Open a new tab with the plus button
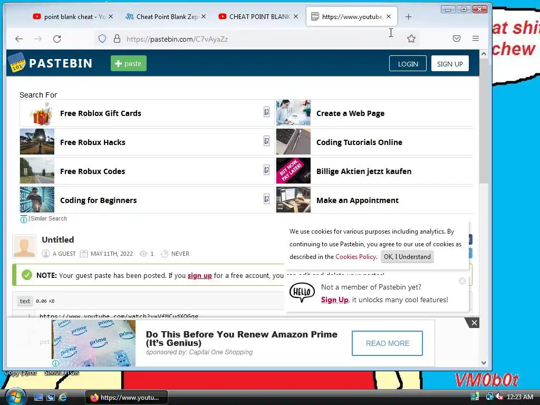540x405 pixels. click(x=409, y=16)
